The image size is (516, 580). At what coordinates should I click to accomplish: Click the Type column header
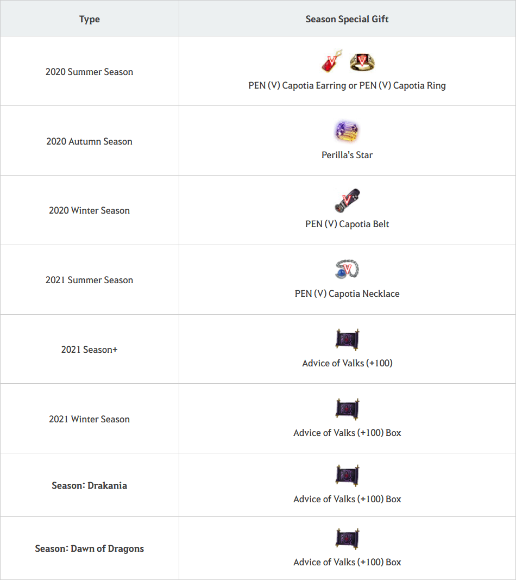[90, 18]
